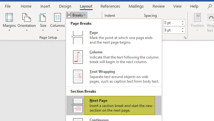Switch to the Review tab

pyautogui.click(x=159, y=6)
